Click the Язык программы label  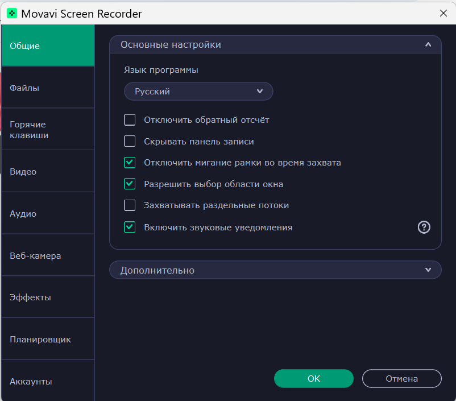161,70
